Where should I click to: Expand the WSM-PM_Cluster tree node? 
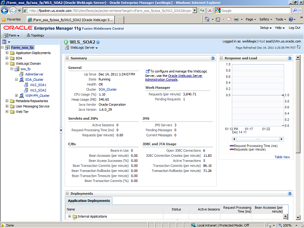[17, 95]
